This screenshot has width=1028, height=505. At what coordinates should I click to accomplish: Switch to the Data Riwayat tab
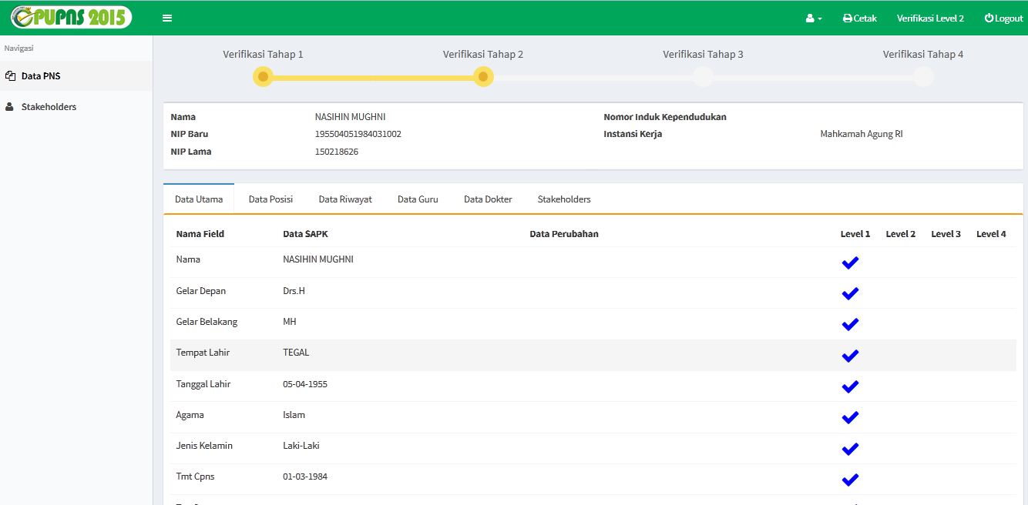click(345, 199)
